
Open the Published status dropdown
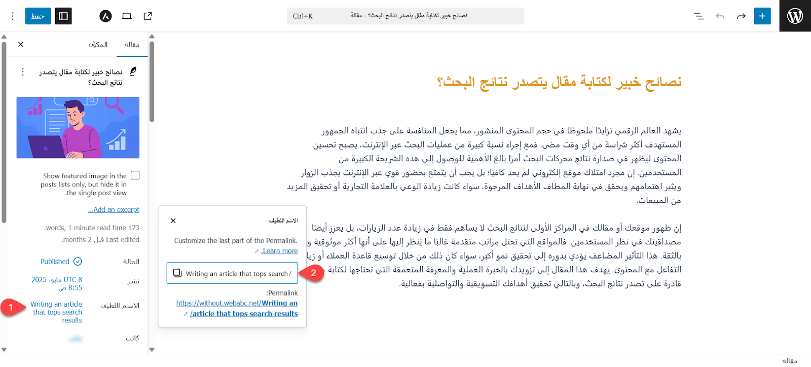pyautogui.click(x=61, y=262)
